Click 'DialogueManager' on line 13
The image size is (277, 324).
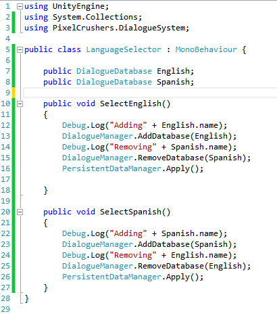tap(97, 136)
